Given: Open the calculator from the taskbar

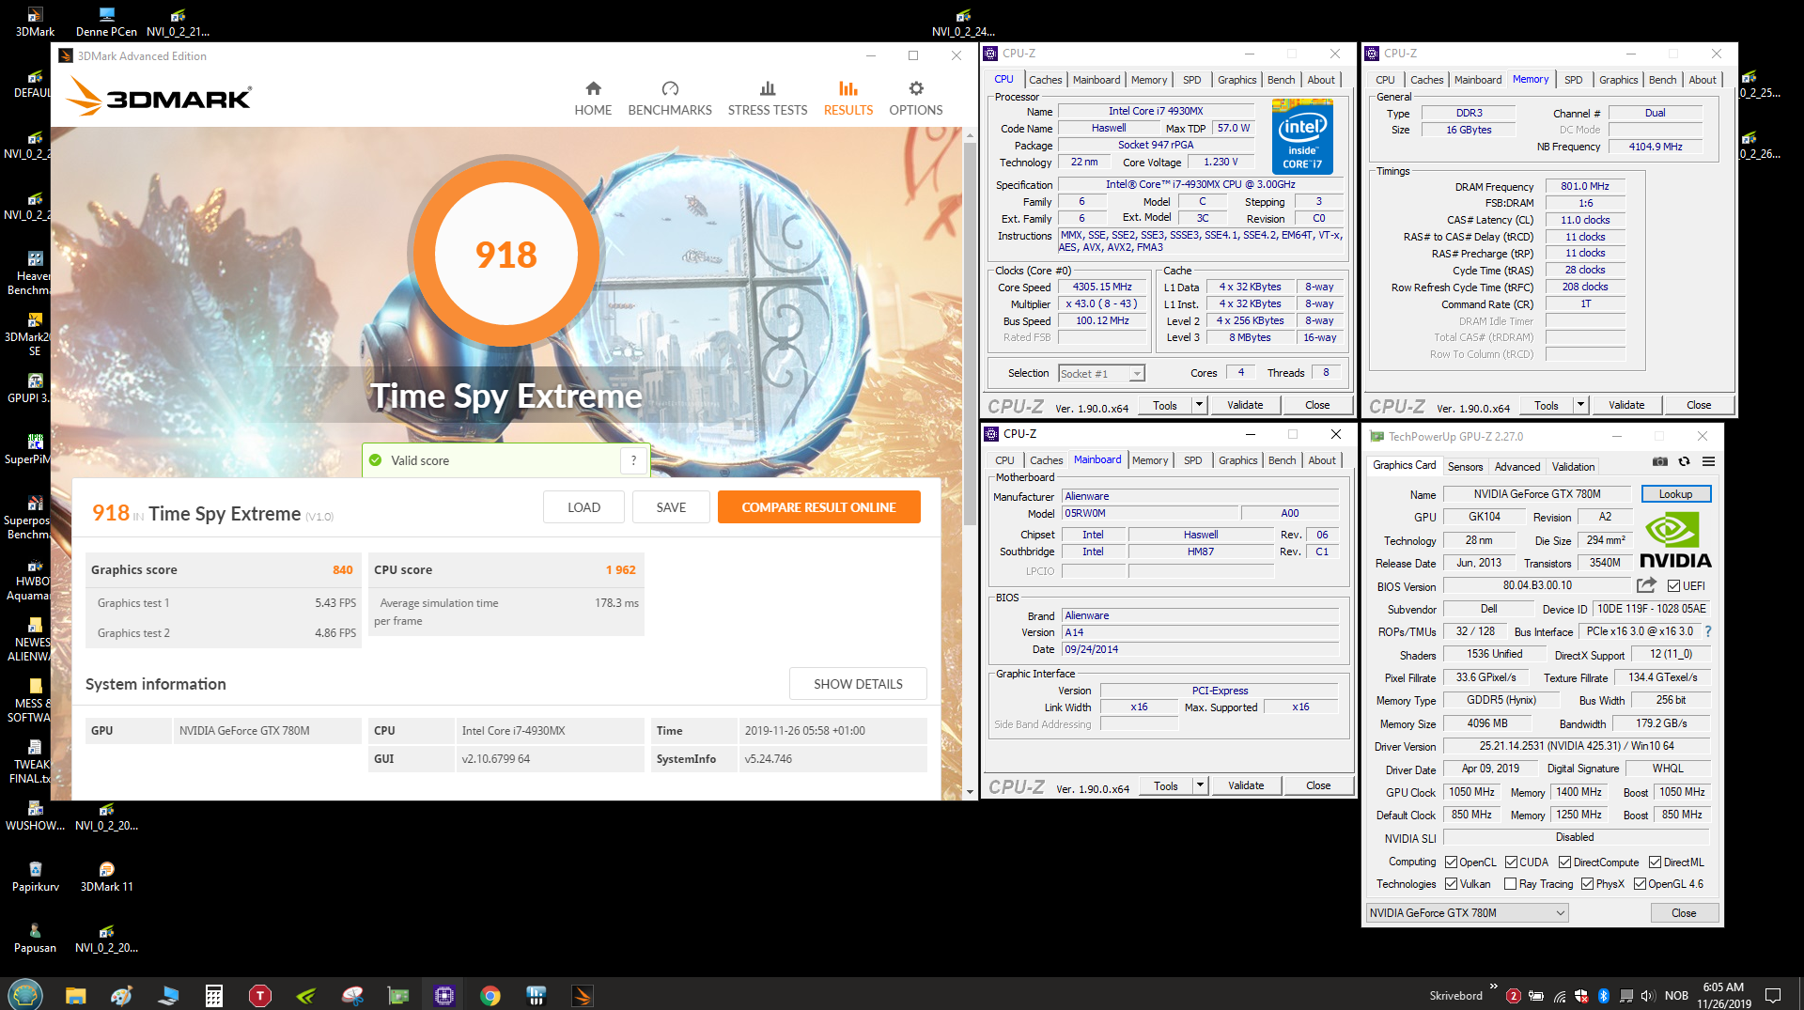Looking at the screenshot, I should [214, 995].
